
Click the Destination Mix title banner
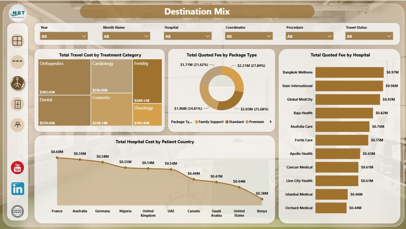click(197, 12)
